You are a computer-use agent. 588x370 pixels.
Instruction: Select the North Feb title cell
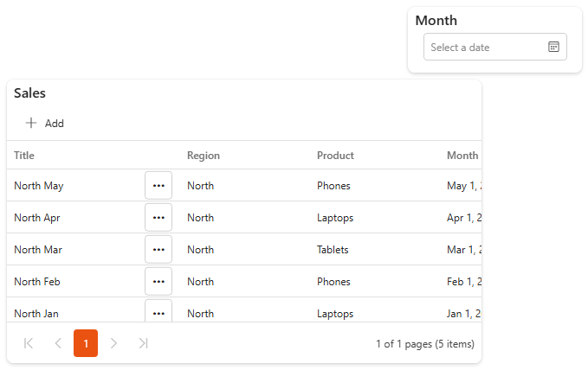37,282
